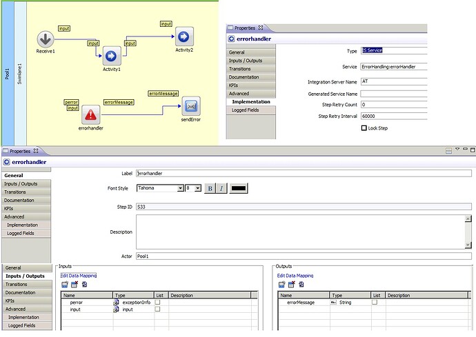The image size is (476, 337).
Task: Open the font size 8 dropdown
Action: pyautogui.click(x=197, y=188)
